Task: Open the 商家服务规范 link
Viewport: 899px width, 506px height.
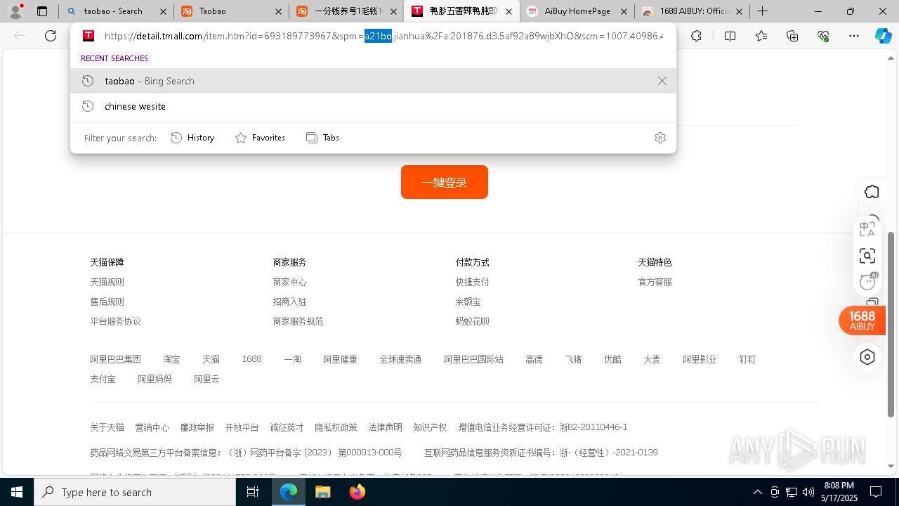Action: click(x=298, y=321)
